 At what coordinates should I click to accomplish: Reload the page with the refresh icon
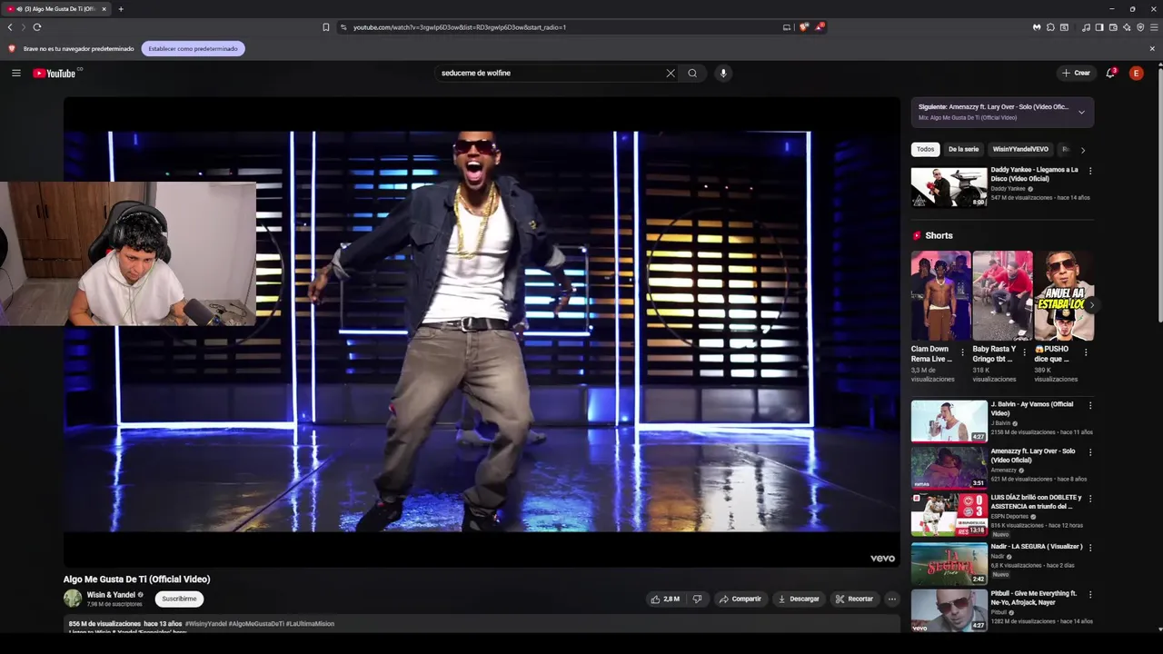pyautogui.click(x=37, y=27)
